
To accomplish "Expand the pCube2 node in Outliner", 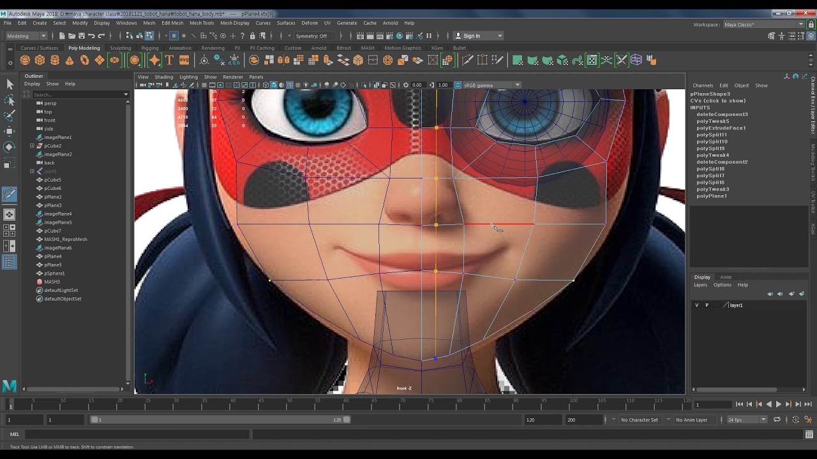I will pos(32,146).
